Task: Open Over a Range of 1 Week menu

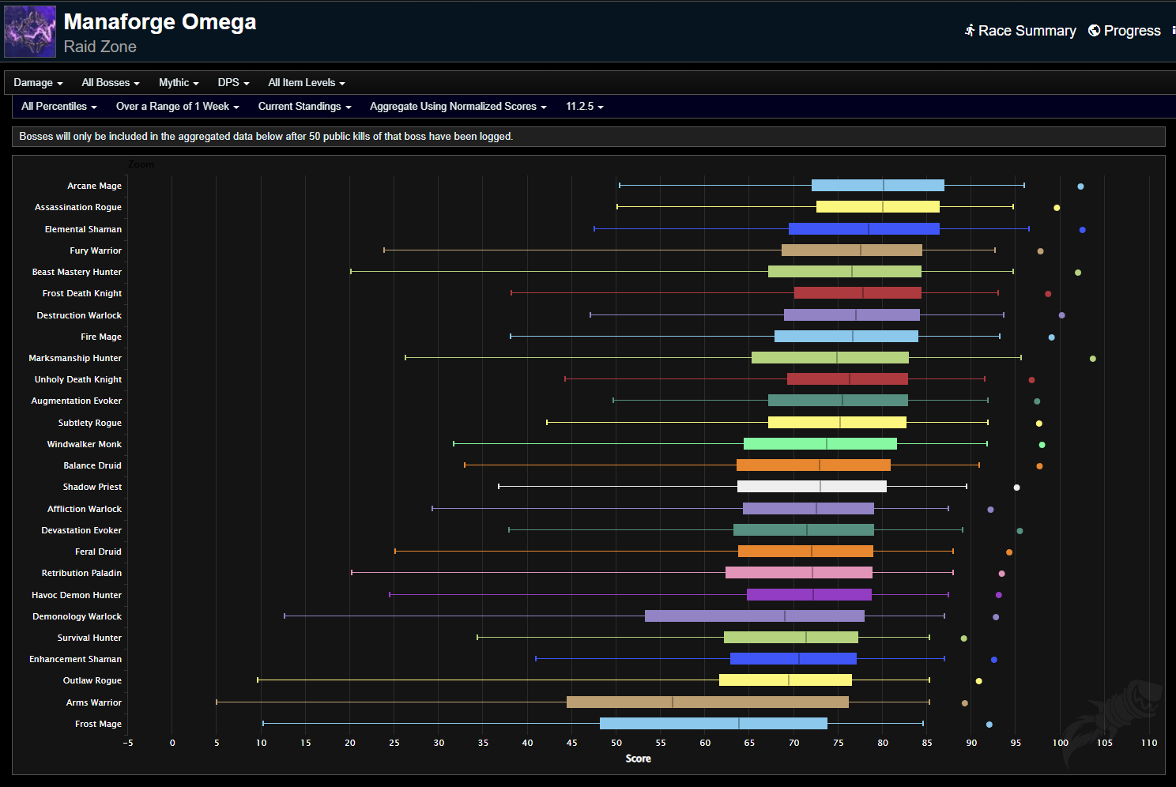Action: 177,107
